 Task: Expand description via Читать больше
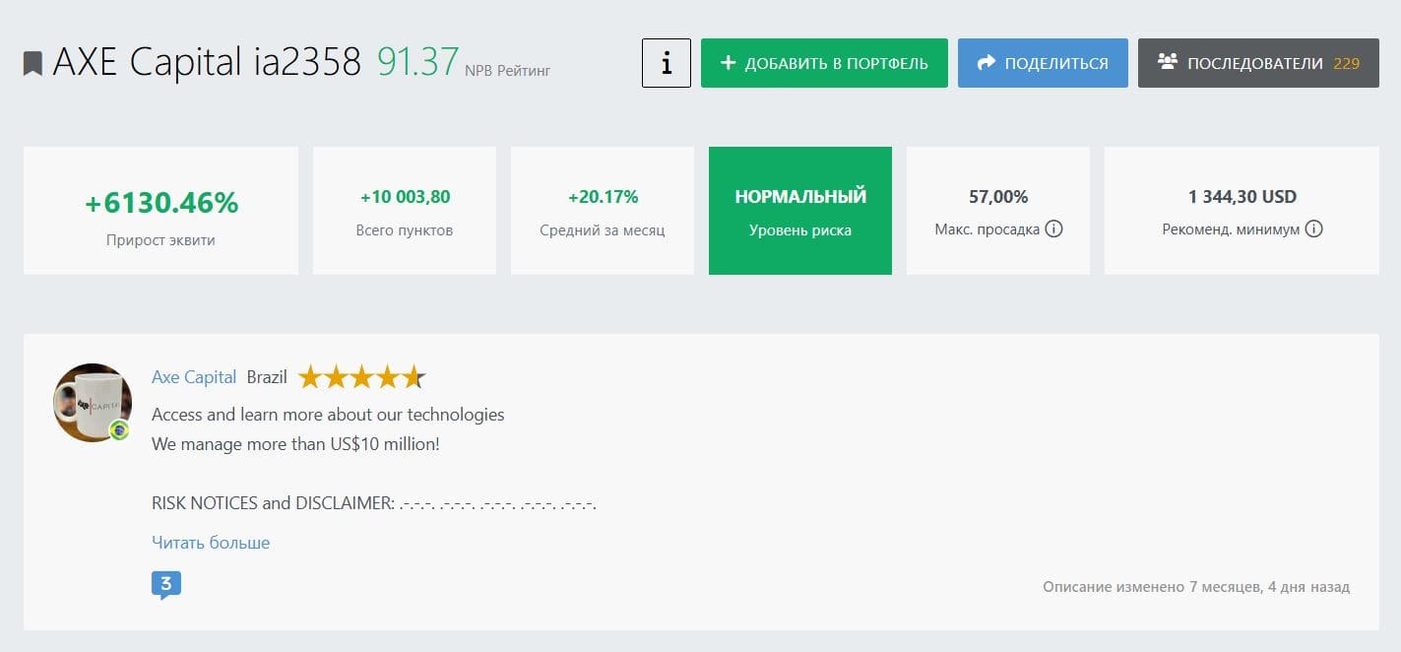pos(211,543)
